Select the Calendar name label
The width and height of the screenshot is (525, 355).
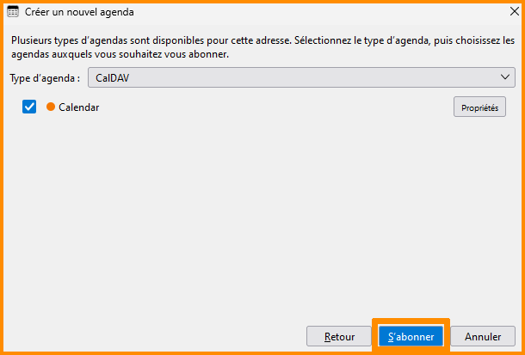coord(79,107)
